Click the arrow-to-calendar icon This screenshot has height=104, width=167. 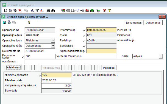click(x=82, y=10)
